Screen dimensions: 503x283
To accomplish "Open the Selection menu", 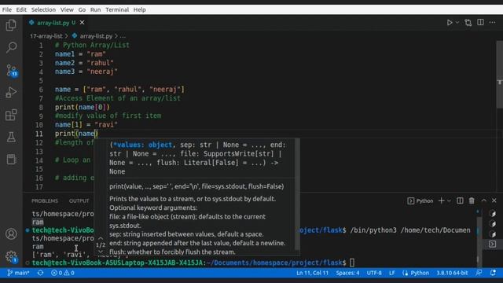I will [x=43, y=9].
